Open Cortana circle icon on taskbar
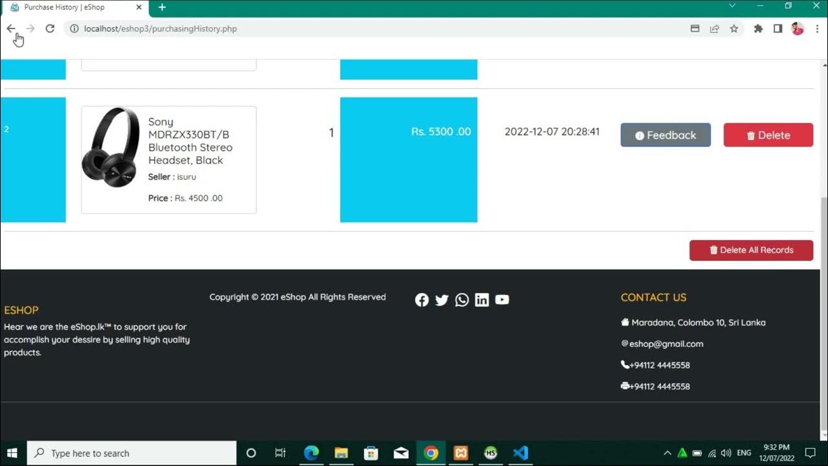The image size is (828, 466). 251,453
